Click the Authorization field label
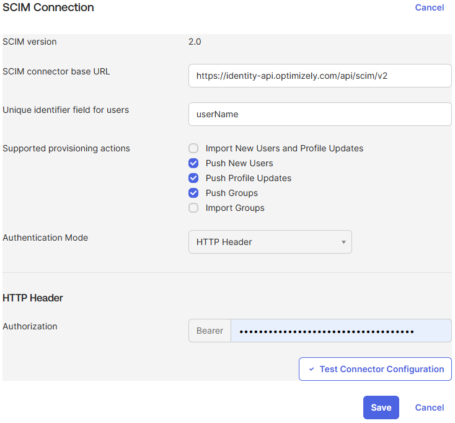 pos(30,326)
